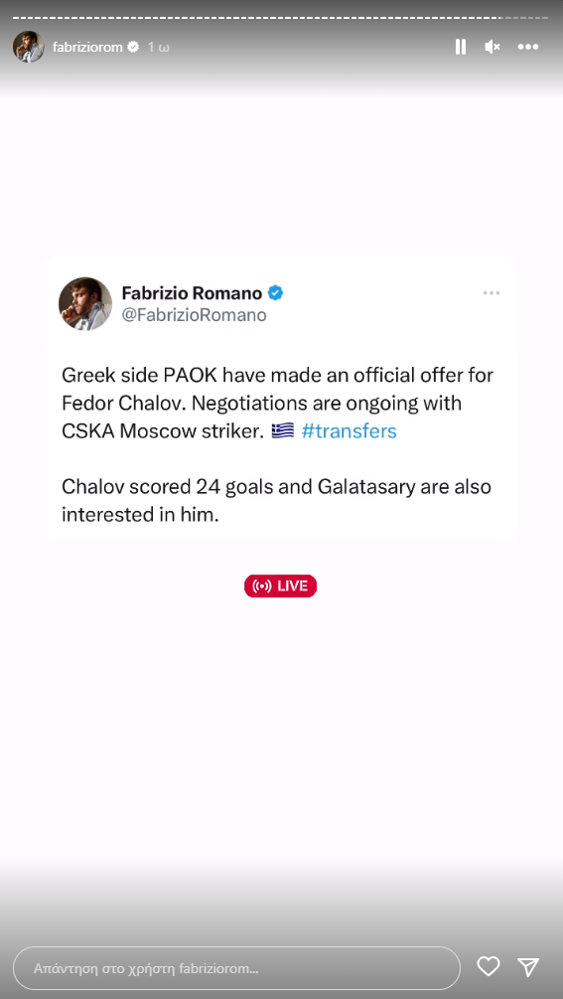Screen dimensions: 563x999
Task: Click the blue verified checkmark in the tweet
Action: click(275, 293)
